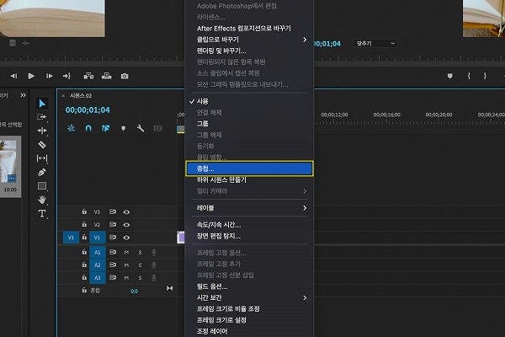Expand the 레이블 submenu
The width and height of the screenshot is (505, 337).
tap(250, 208)
